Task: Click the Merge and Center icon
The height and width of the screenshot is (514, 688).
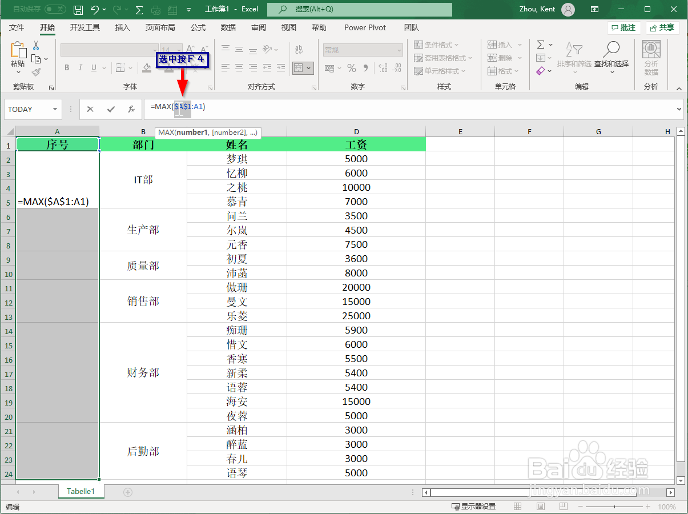Action: (x=299, y=68)
